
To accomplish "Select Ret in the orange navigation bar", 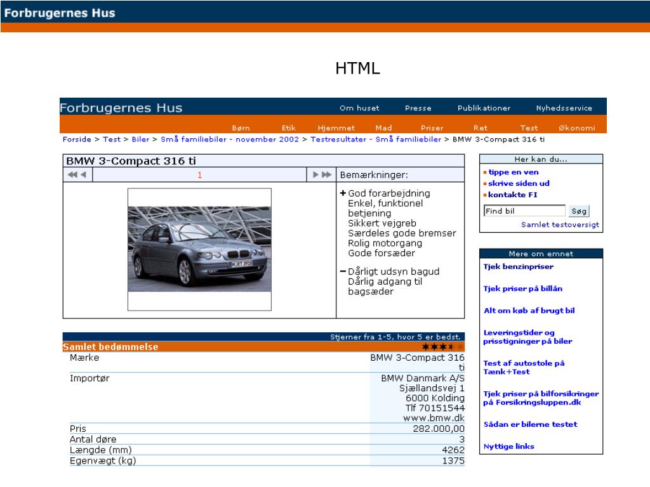I will 481,128.
